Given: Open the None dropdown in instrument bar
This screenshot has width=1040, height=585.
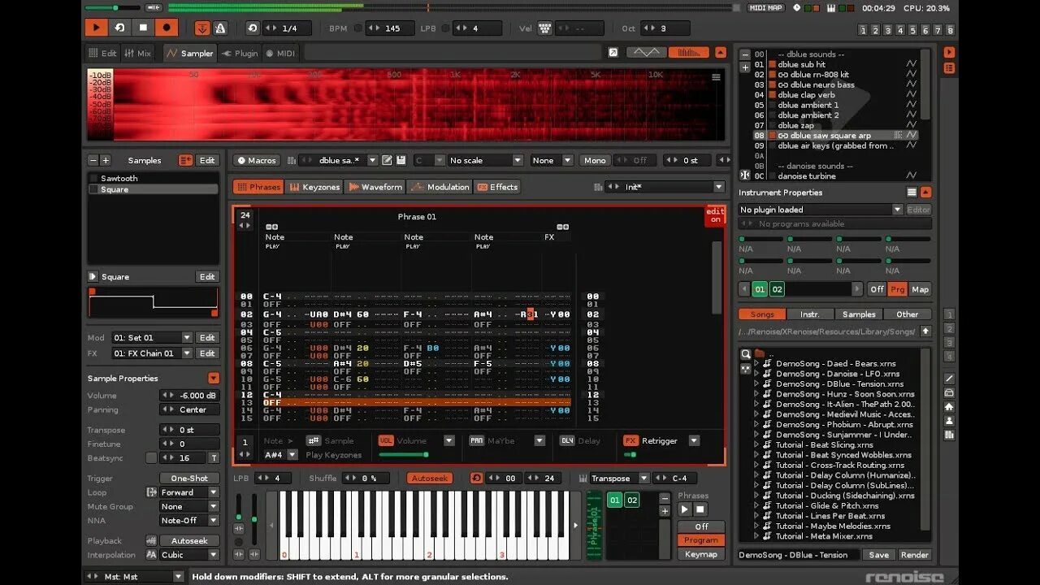Looking at the screenshot, I should (552, 160).
